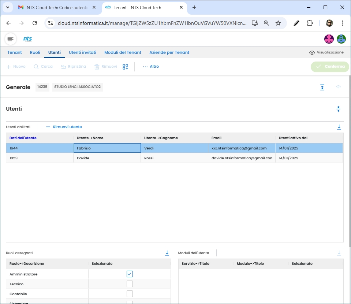351x304 pixels.
Task: Uncheck the Amministratore role checkbox
Action: 130,274
